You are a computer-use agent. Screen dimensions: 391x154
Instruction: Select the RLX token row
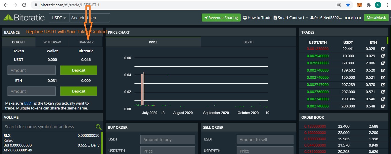[51, 143]
